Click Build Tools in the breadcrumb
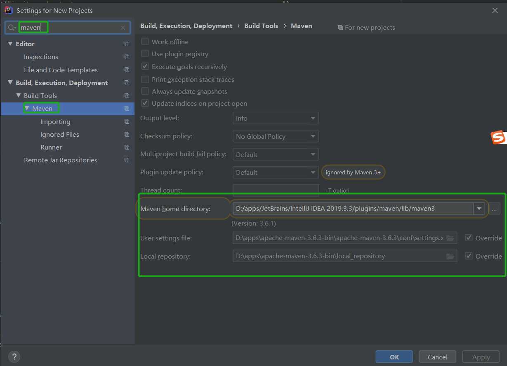Screen dimensions: 507x366 (261, 26)
